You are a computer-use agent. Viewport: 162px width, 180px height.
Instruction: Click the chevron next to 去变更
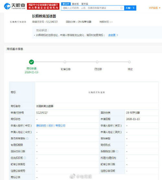tap(117, 35)
